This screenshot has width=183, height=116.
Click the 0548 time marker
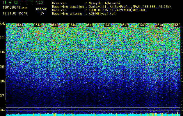point(142,25)
